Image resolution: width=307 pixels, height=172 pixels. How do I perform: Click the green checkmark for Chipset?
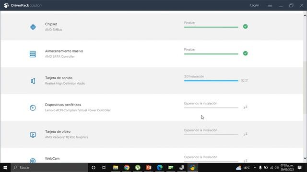click(x=245, y=26)
